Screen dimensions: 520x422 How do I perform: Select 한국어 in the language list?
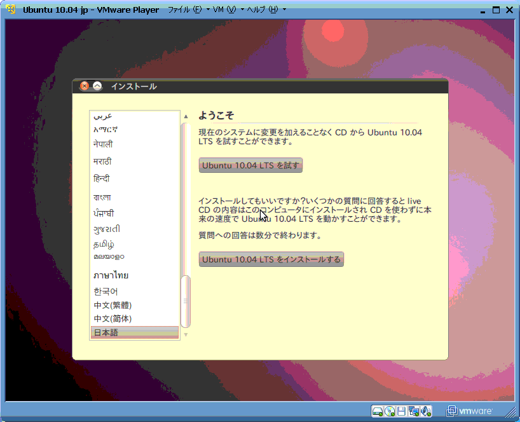pyautogui.click(x=135, y=291)
